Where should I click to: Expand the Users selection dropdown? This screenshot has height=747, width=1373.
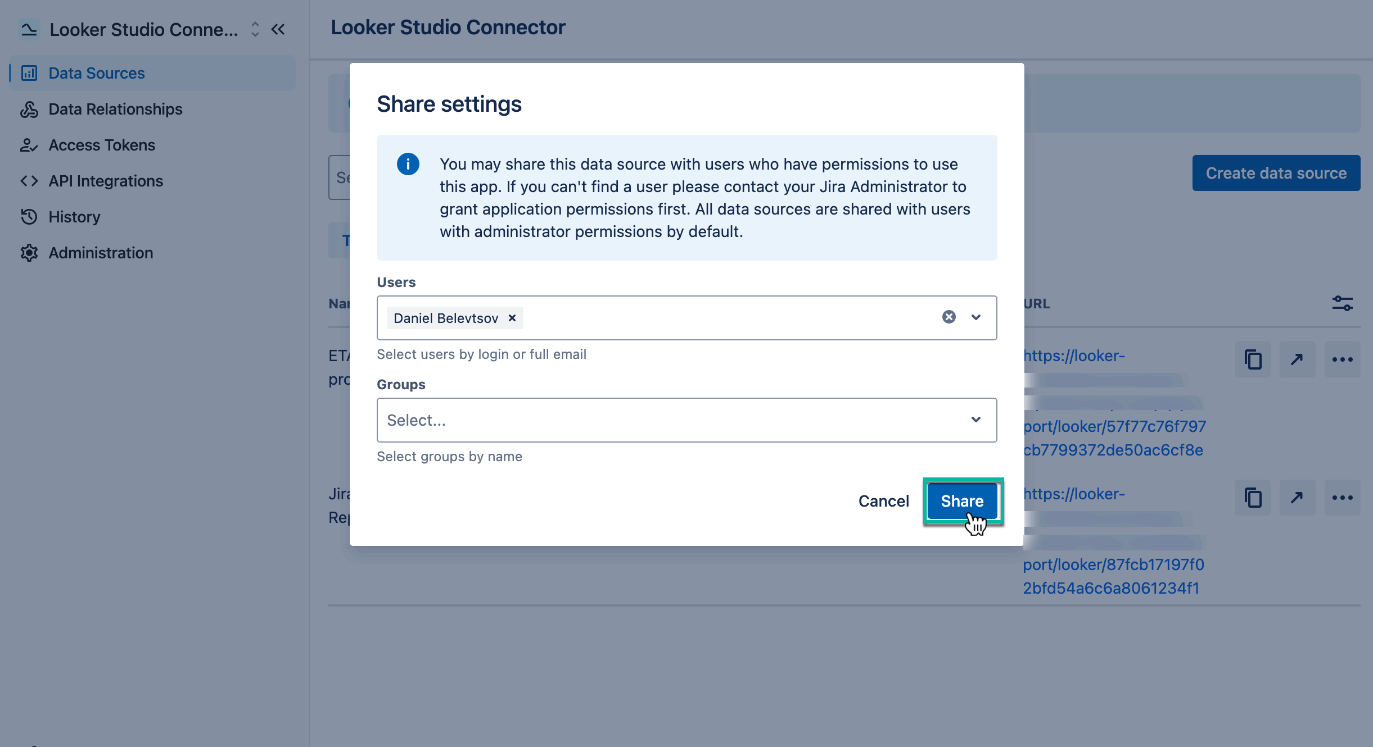[x=976, y=317]
